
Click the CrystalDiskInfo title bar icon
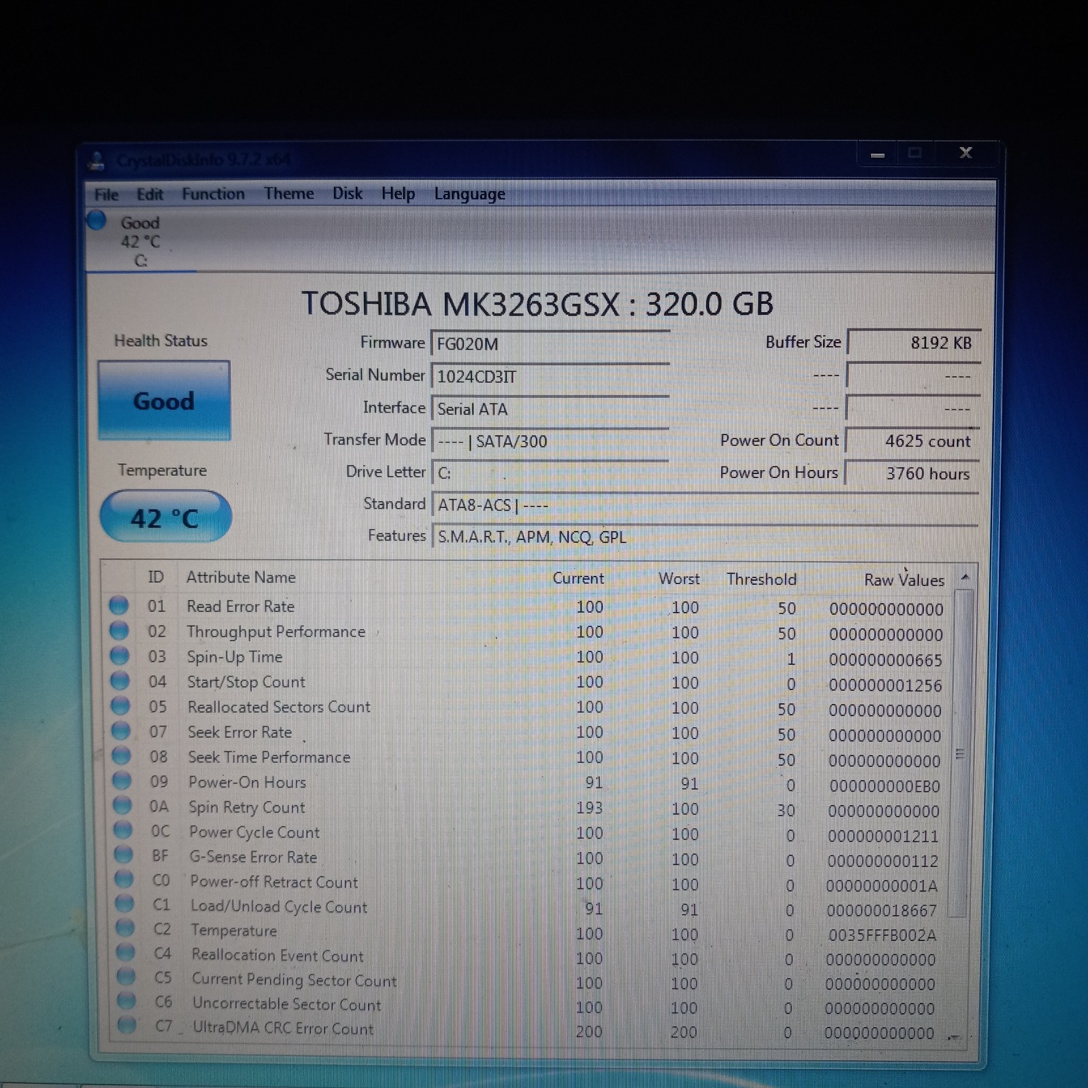click(x=97, y=162)
